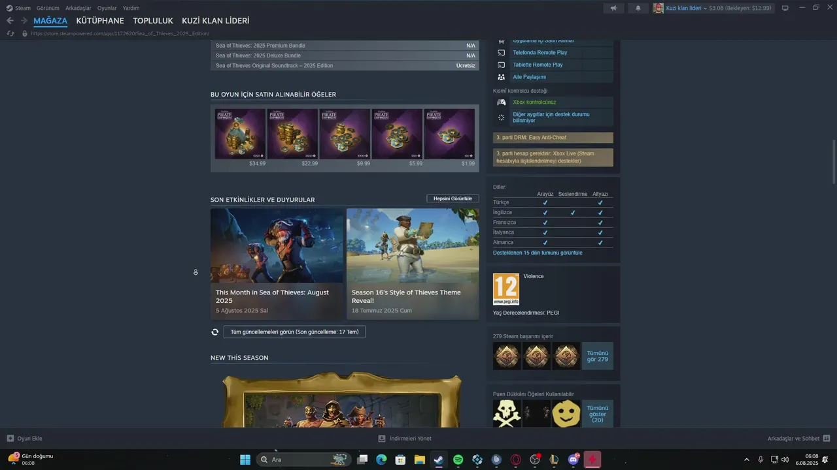Open Season 16's Style of Thieves news card
837x470 pixels.
(x=413, y=264)
